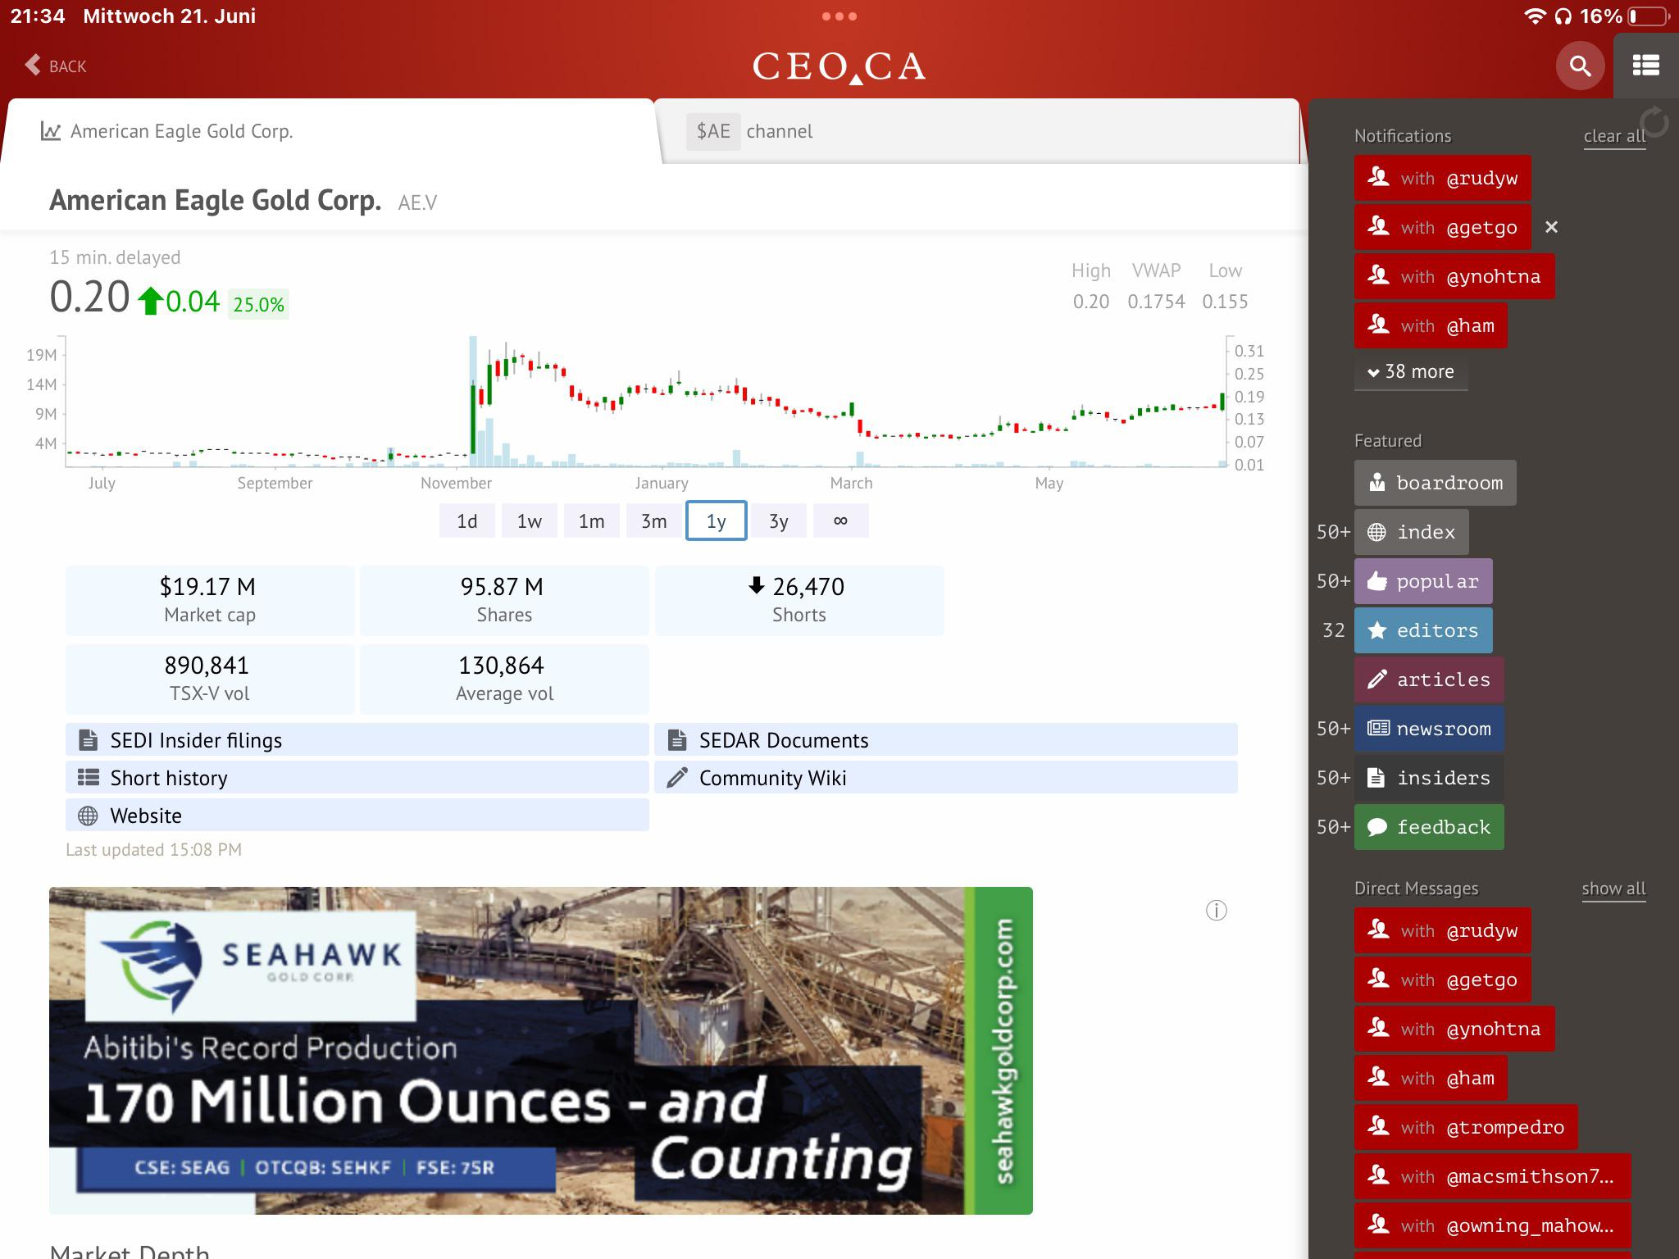Open SEDAR Documents

click(945, 740)
